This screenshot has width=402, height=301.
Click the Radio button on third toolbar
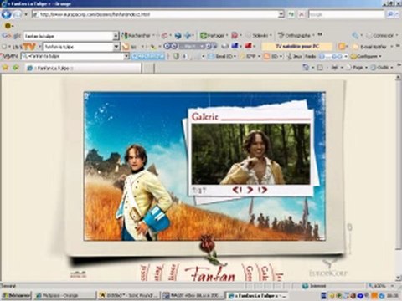pyautogui.click(x=310, y=56)
